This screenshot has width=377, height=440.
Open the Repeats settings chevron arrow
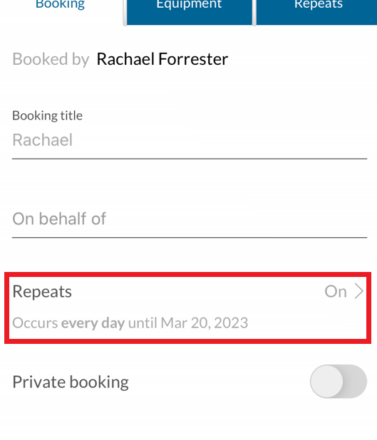coord(359,291)
